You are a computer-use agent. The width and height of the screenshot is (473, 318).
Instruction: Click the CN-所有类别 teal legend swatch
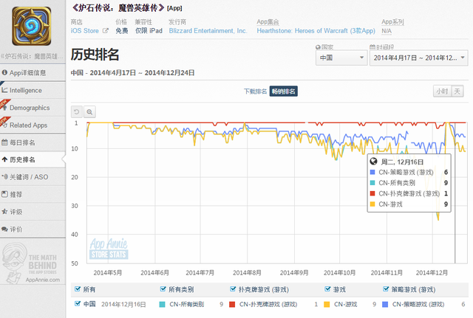162,305
